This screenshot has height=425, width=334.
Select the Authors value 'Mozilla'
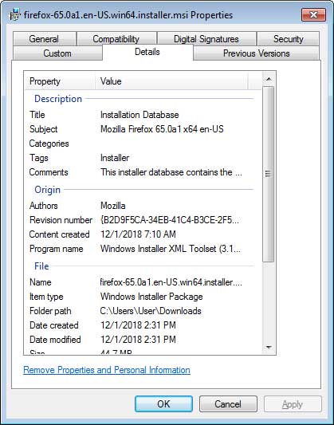tap(113, 206)
